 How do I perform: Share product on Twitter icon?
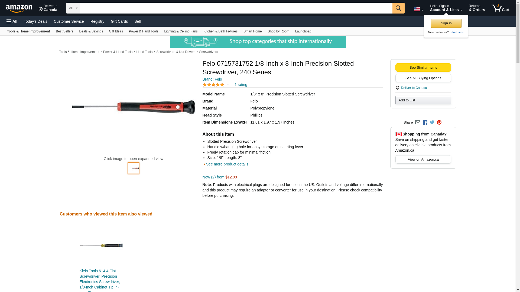click(432, 122)
